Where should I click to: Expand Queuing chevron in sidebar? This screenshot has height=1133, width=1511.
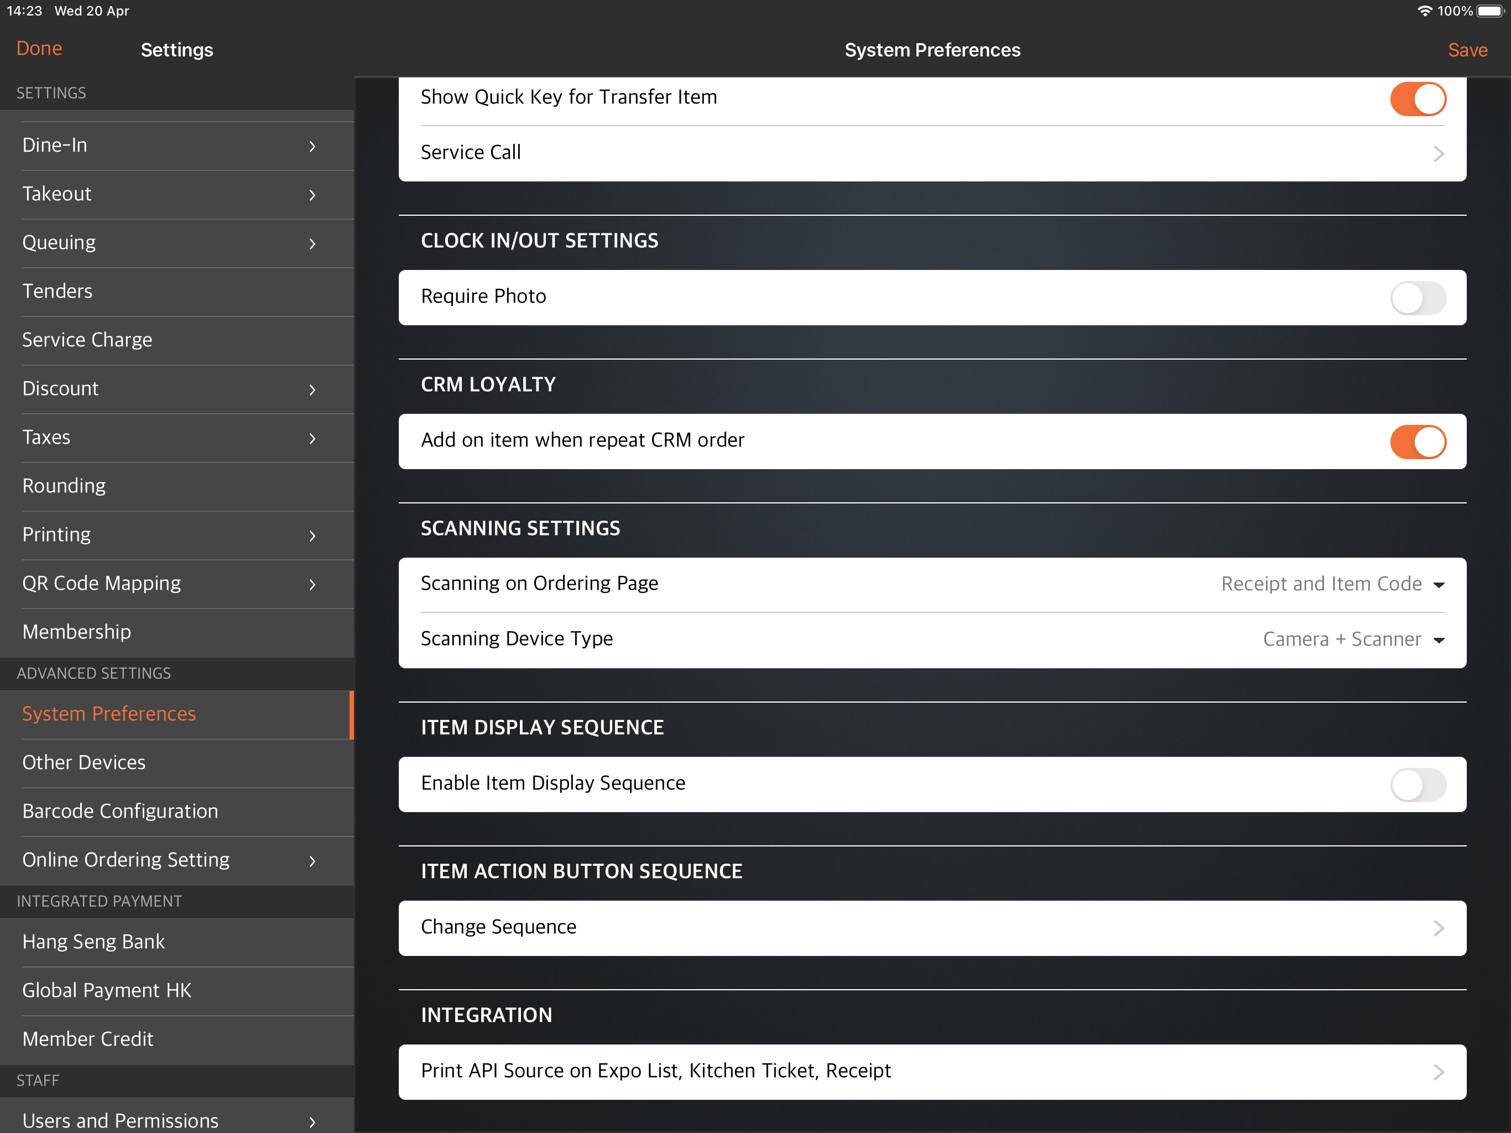(x=312, y=243)
